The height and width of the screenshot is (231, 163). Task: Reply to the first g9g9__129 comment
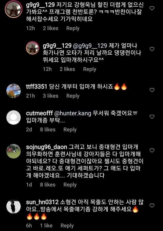tap(73, 28)
